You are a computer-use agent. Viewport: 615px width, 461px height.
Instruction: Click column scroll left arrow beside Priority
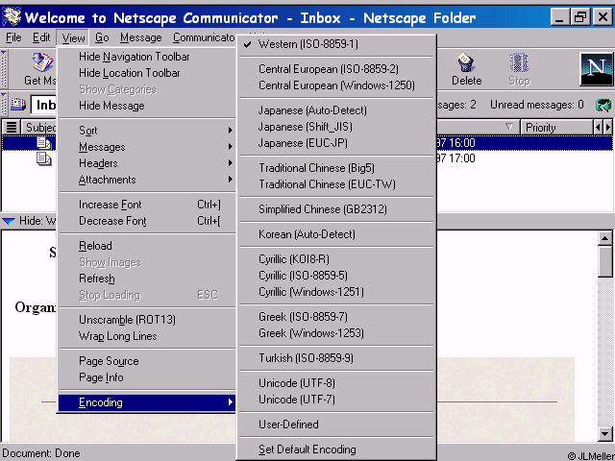click(x=598, y=127)
